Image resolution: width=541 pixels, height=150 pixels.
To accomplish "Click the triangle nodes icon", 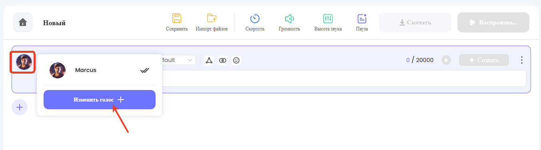I will pos(209,60).
